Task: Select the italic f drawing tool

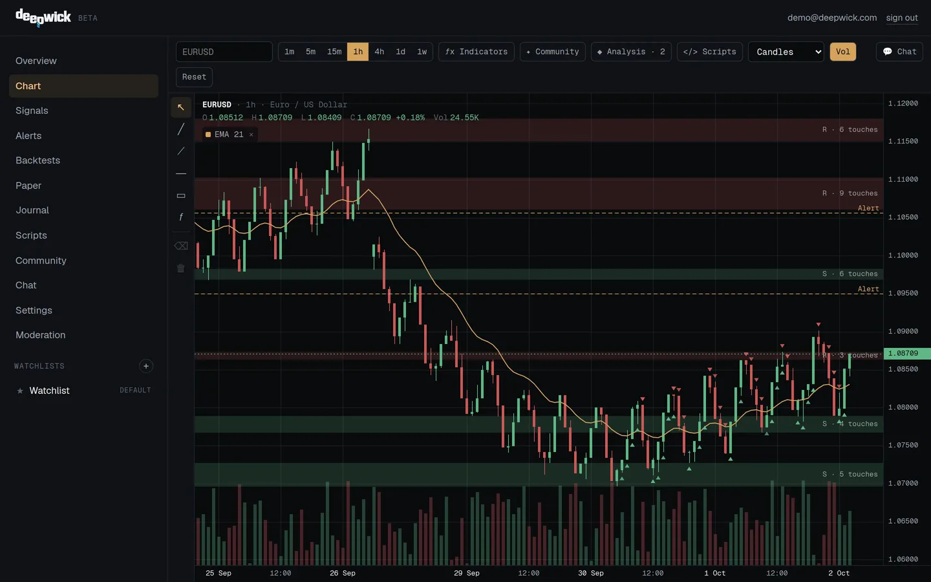Action: tap(181, 217)
